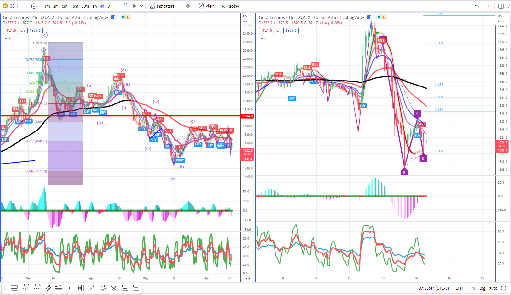
Task: Select the 3m timeframe
Action: pos(56,6)
